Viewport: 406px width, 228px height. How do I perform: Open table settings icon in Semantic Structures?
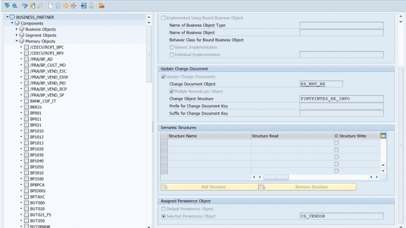pos(383,135)
